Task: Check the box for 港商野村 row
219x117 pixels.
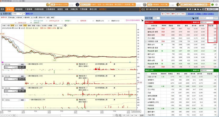Action: tap(146, 80)
